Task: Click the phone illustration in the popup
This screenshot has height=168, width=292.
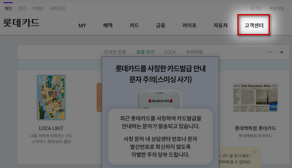Action: 160,99
